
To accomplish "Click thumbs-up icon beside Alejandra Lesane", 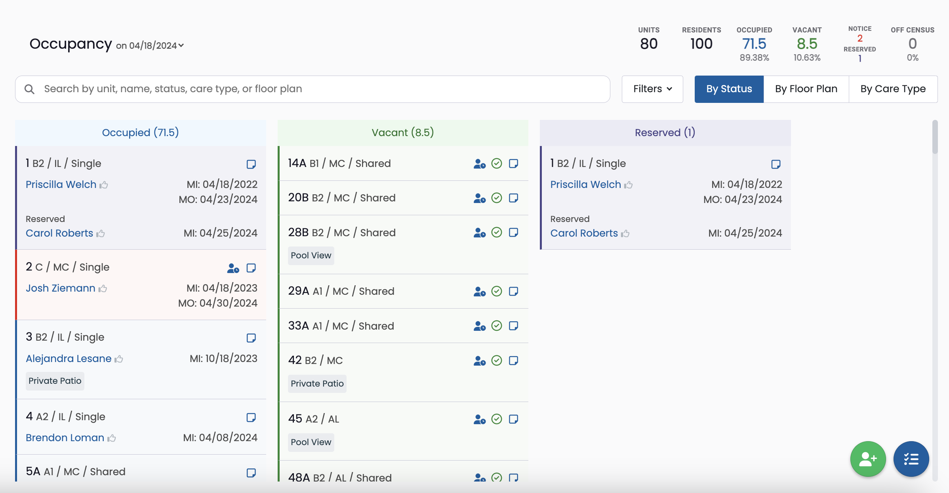I will pyautogui.click(x=119, y=359).
